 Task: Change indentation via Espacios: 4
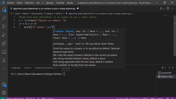point(135,98)
